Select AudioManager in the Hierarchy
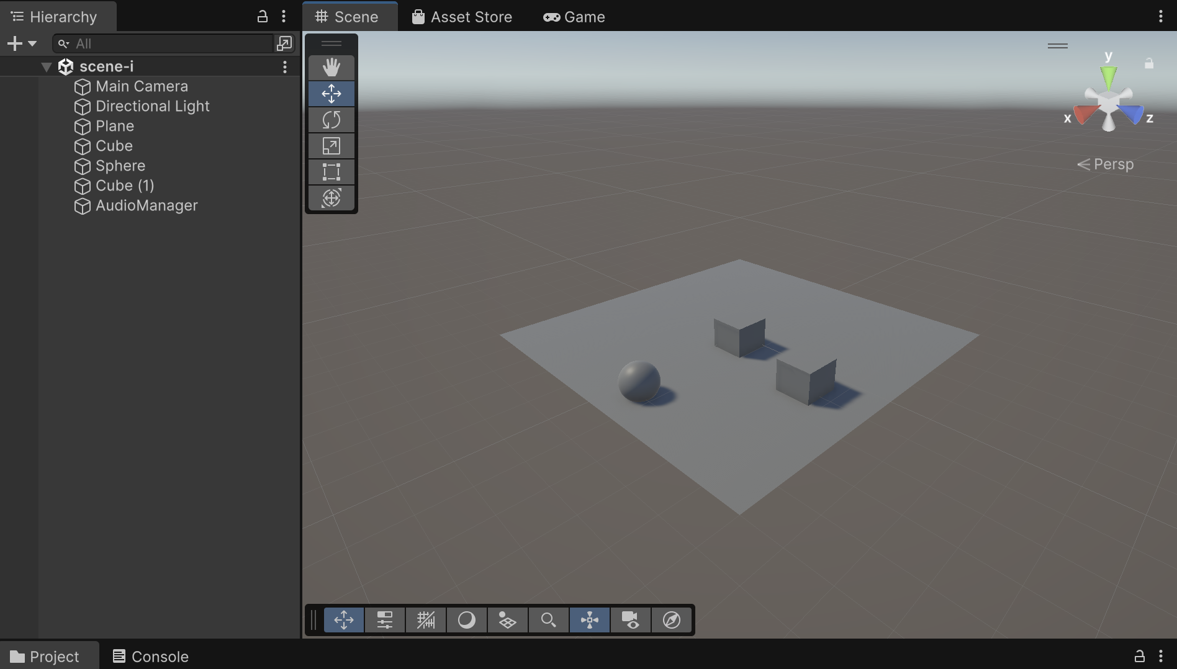1177x669 pixels. click(147, 205)
